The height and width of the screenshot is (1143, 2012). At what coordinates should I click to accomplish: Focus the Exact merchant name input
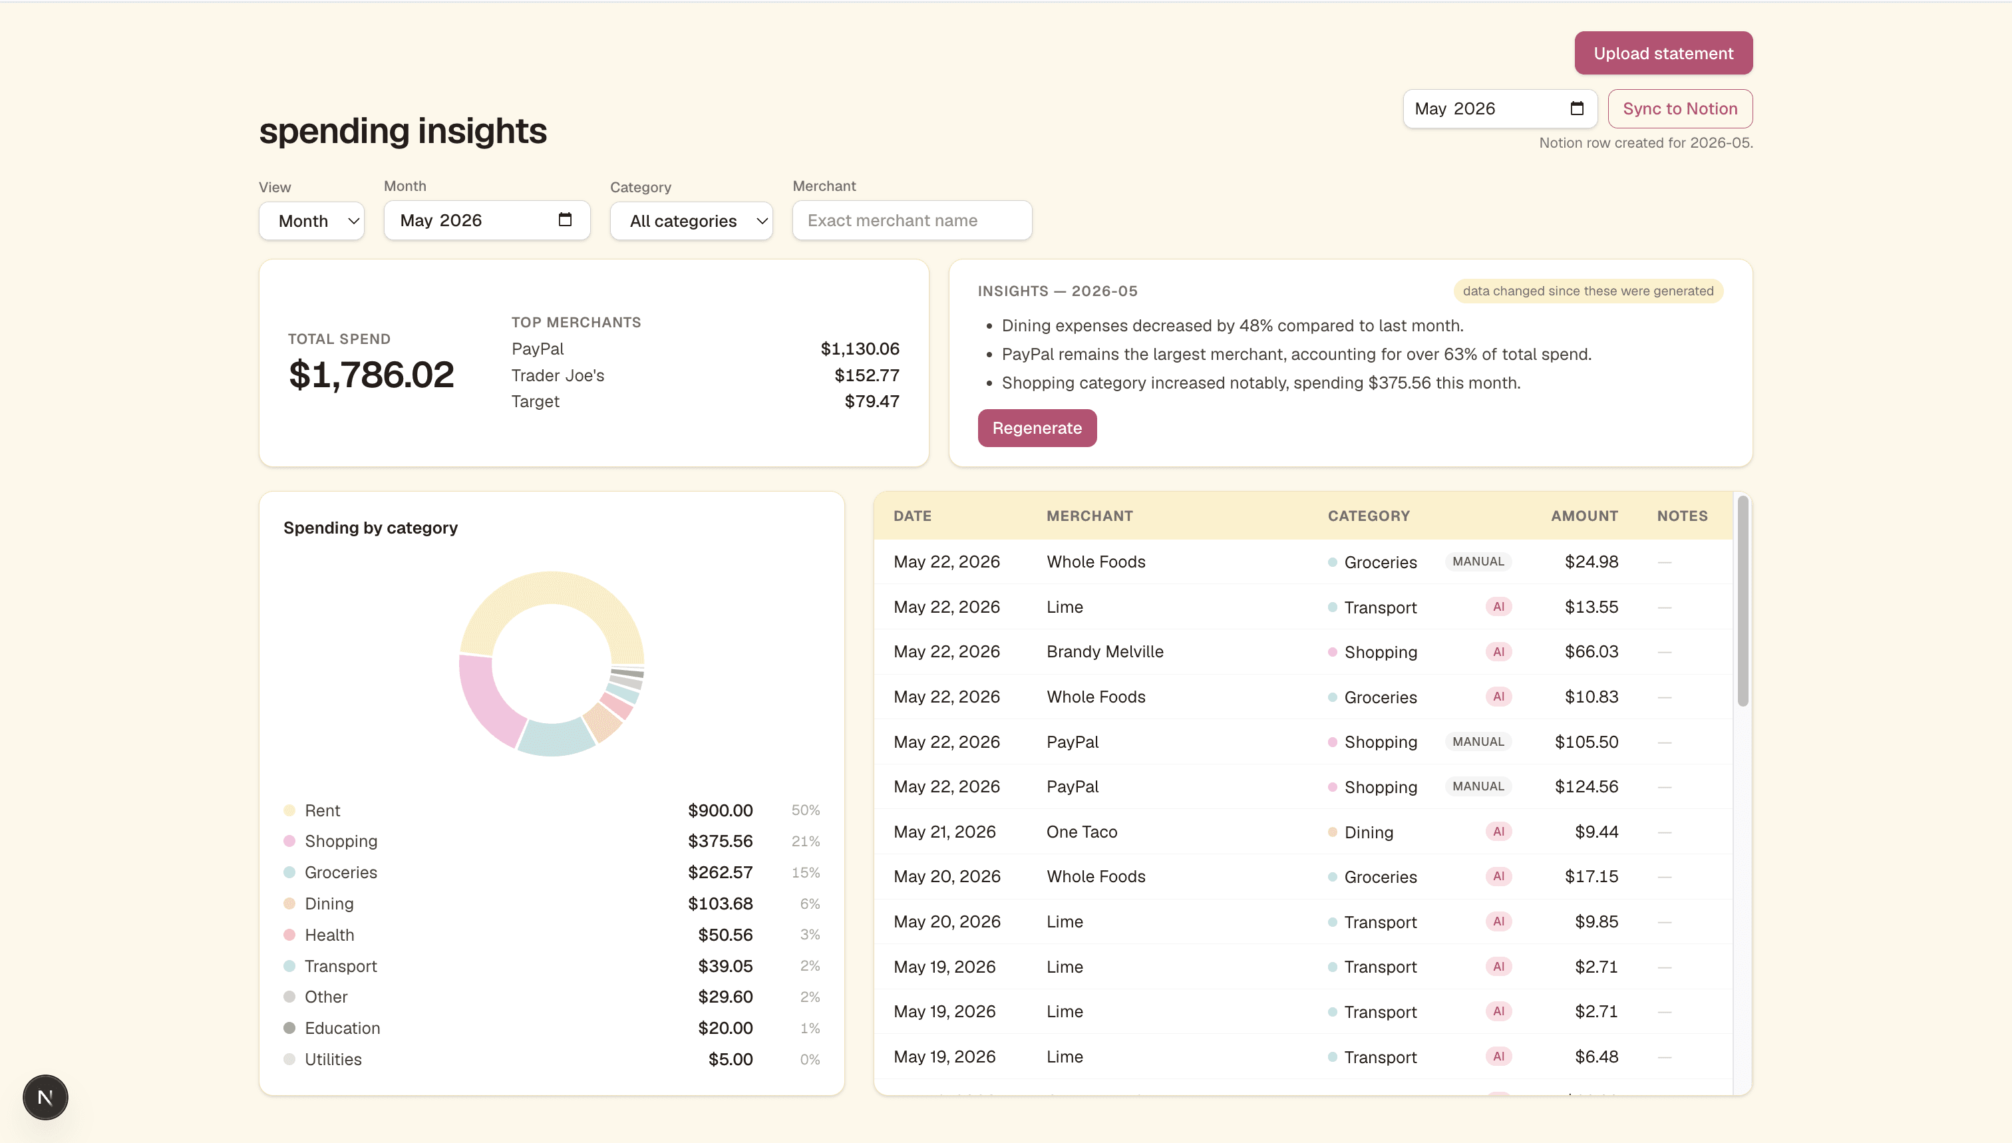click(912, 220)
